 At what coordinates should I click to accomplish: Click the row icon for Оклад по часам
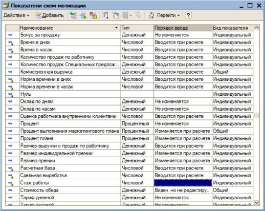click(10, 109)
